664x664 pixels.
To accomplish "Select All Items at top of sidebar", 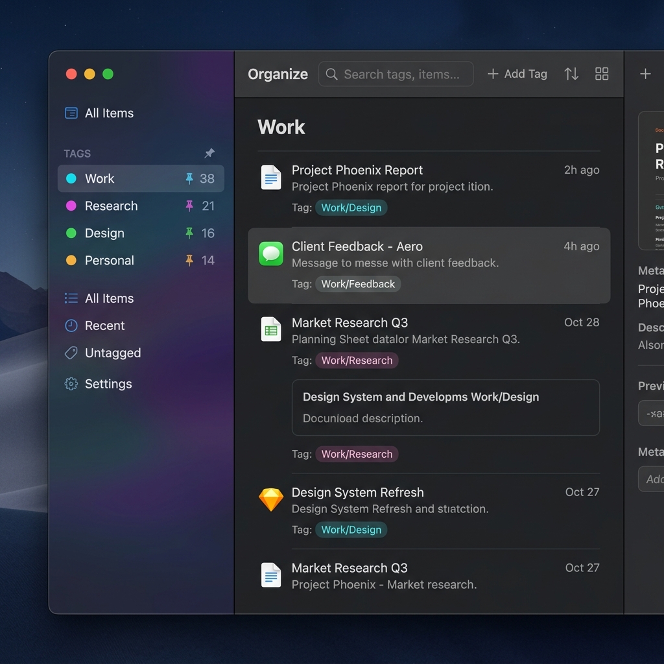I will [108, 113].
